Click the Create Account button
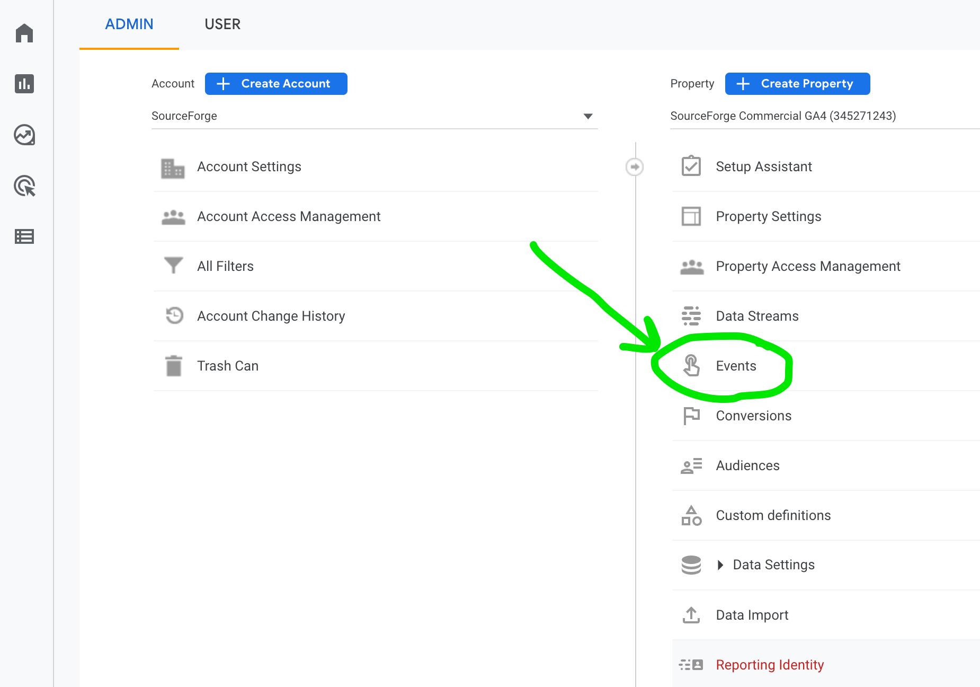This screenshot has height=687, width=980. [x=275, y=83]
